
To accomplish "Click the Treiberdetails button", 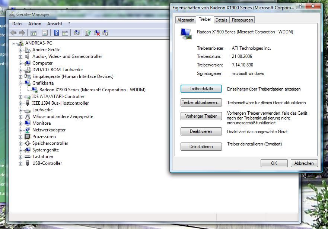I will point(201,89).
